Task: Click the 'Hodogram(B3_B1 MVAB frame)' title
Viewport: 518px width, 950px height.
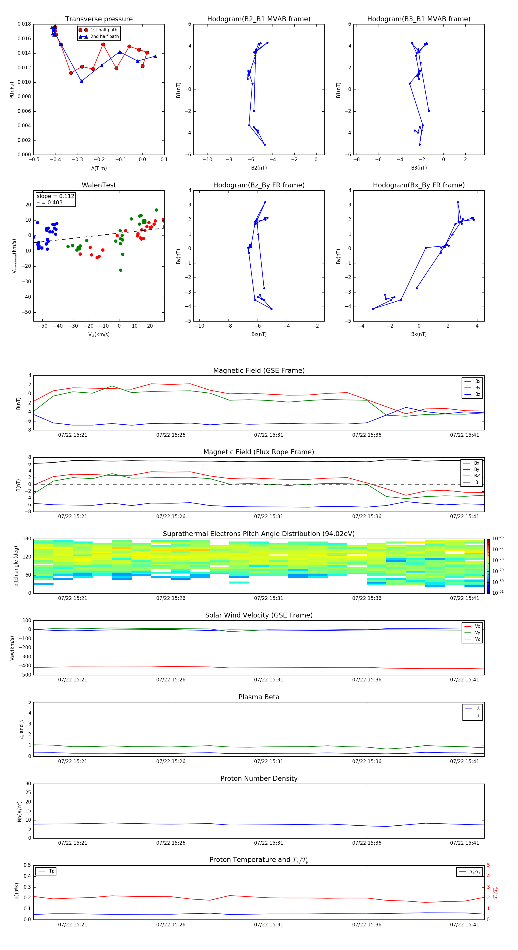Action: [x=419, y=19]
